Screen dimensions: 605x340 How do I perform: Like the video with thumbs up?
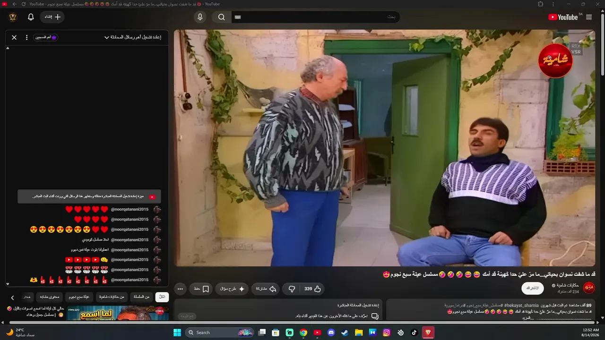[313, 289]
